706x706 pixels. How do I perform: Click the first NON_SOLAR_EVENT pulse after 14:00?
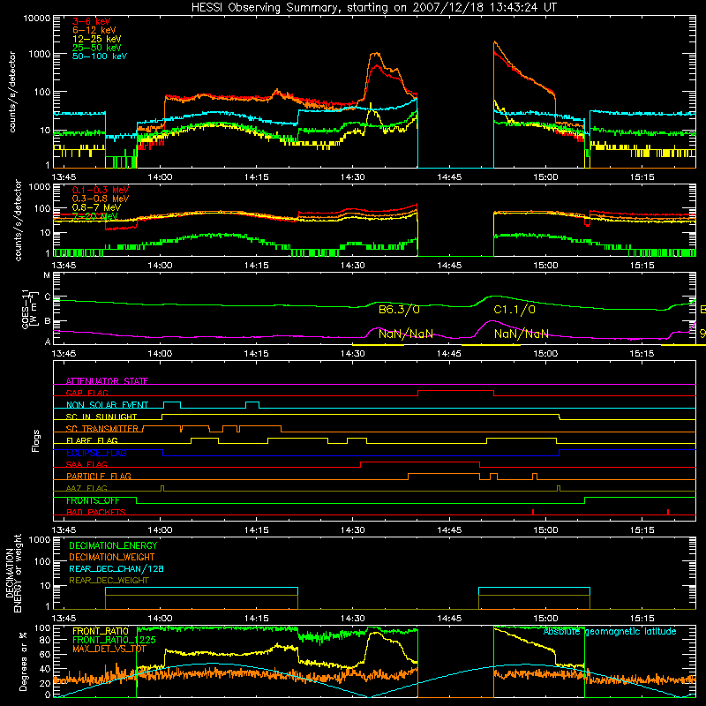(x=172, y=404)
